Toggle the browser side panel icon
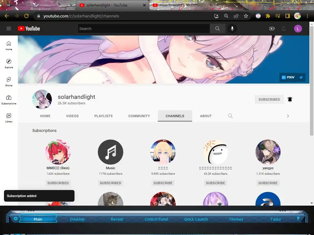This screenshot has width=314, height=235. (288, 16)
